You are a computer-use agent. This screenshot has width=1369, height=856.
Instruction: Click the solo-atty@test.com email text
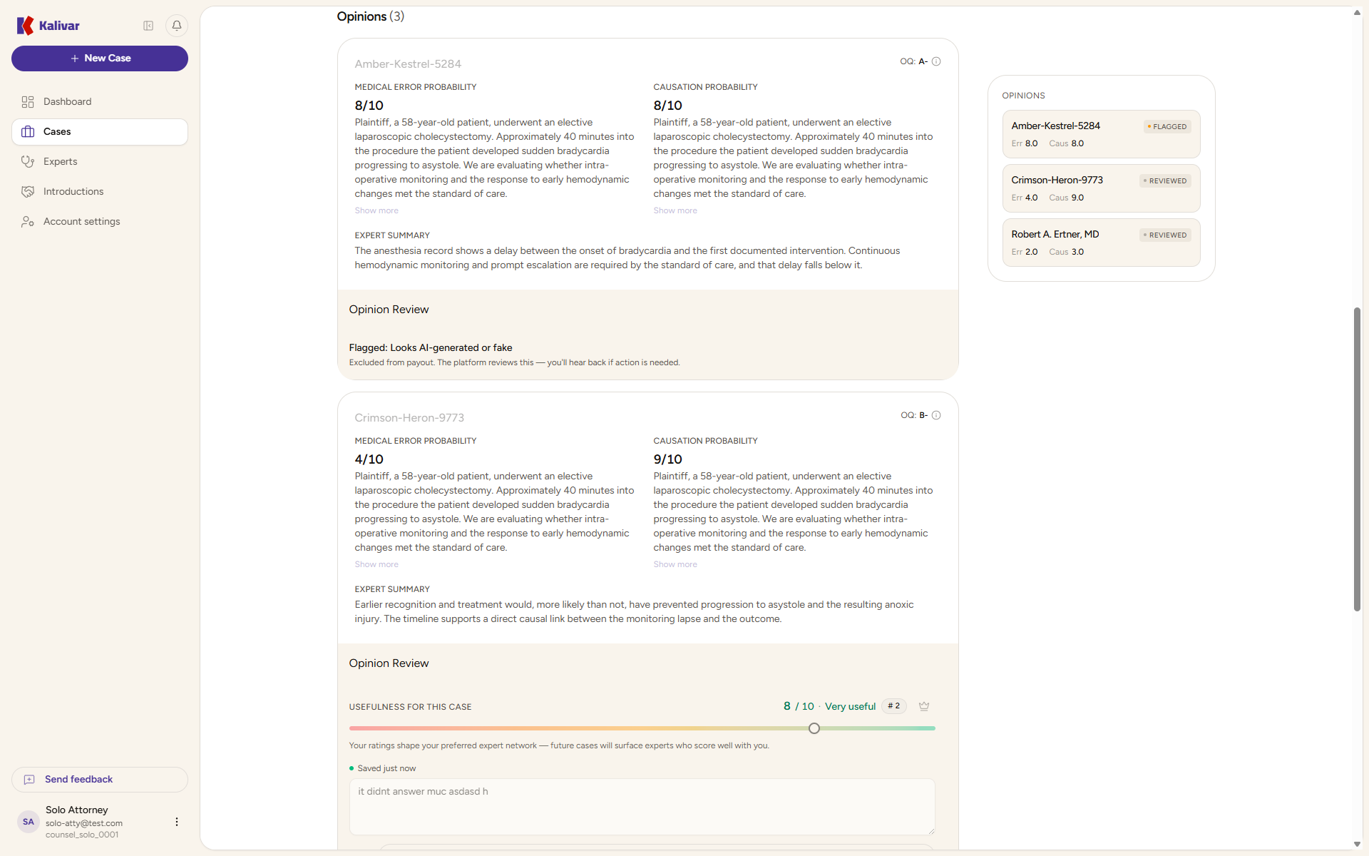[84, 823]
